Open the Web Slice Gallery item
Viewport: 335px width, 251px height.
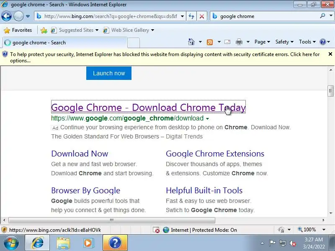click(x=129, y=30)
